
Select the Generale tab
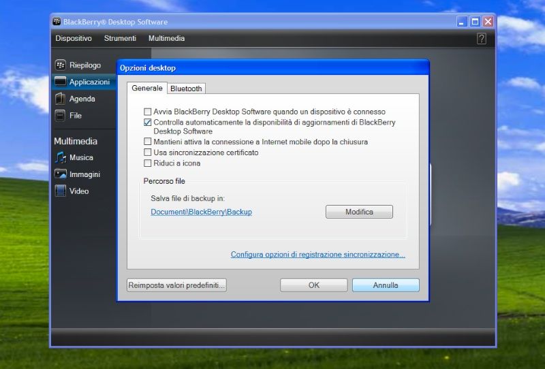(147, 89)
